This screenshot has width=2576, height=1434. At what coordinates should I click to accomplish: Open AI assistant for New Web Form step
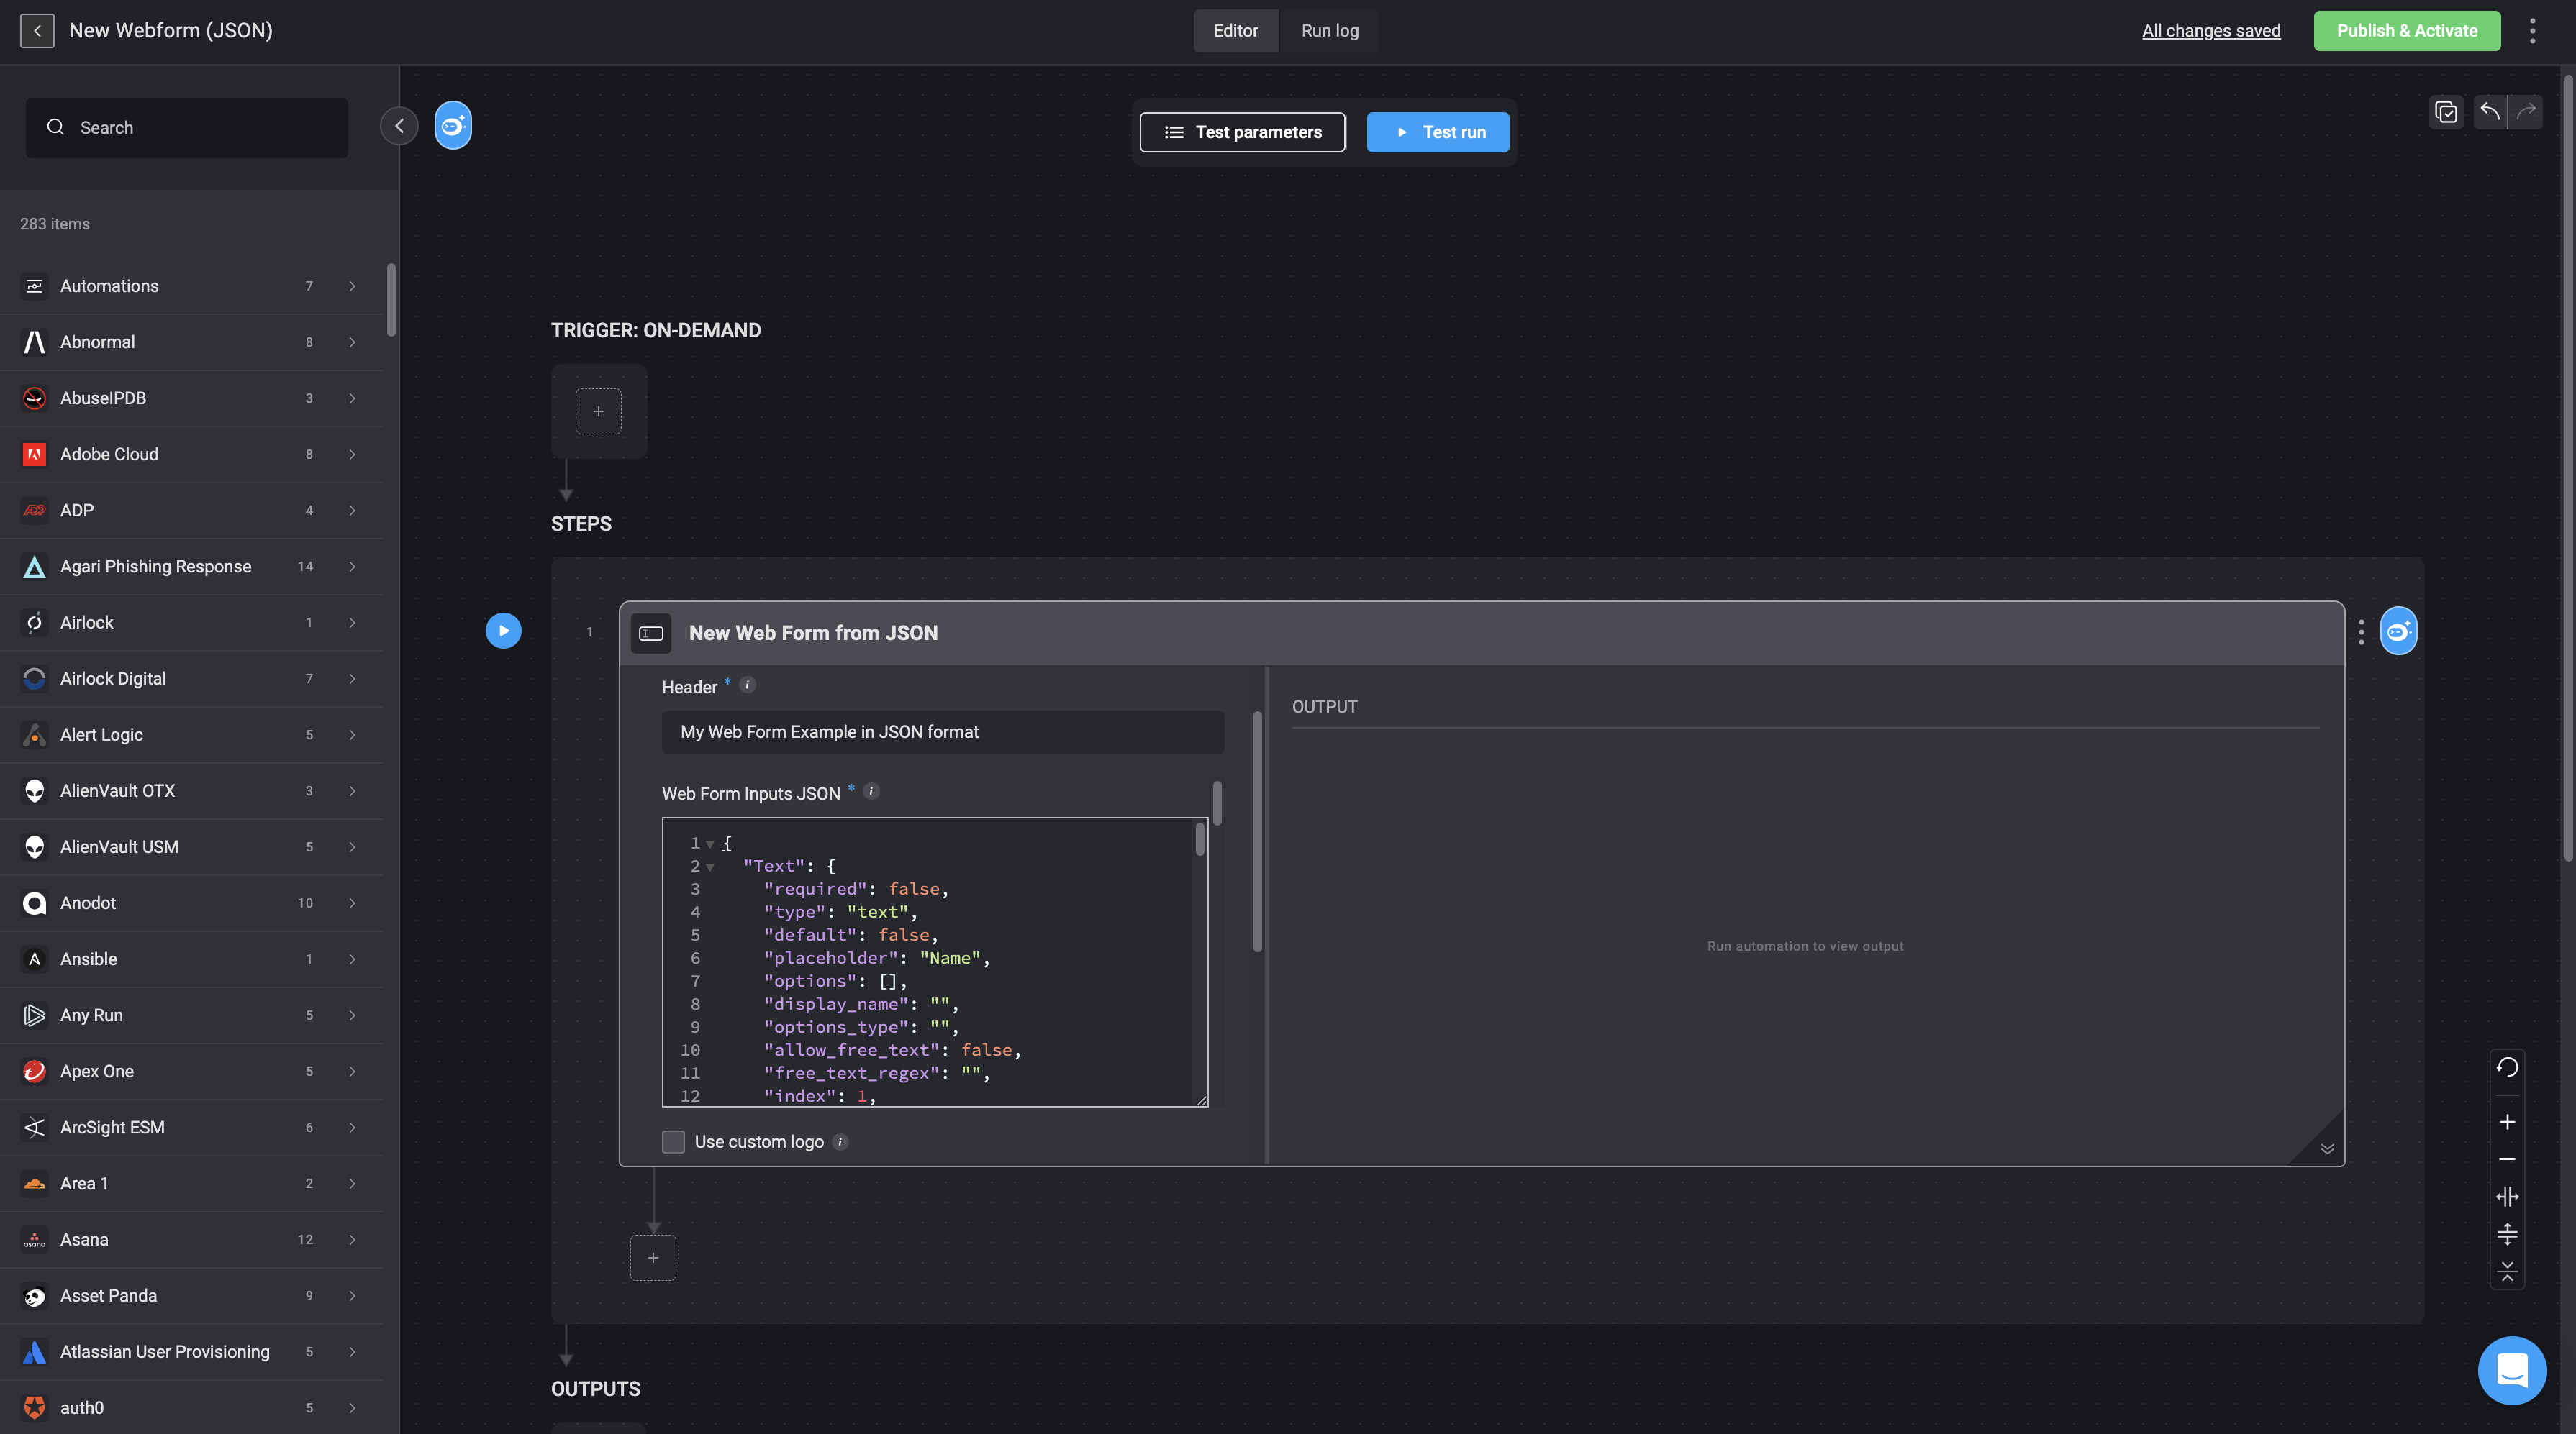coord(2398,631)
